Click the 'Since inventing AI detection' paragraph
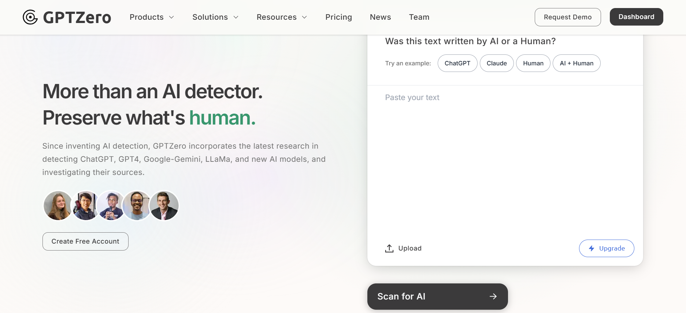Screen dimensions: 686x313 (x=184, y=159)
